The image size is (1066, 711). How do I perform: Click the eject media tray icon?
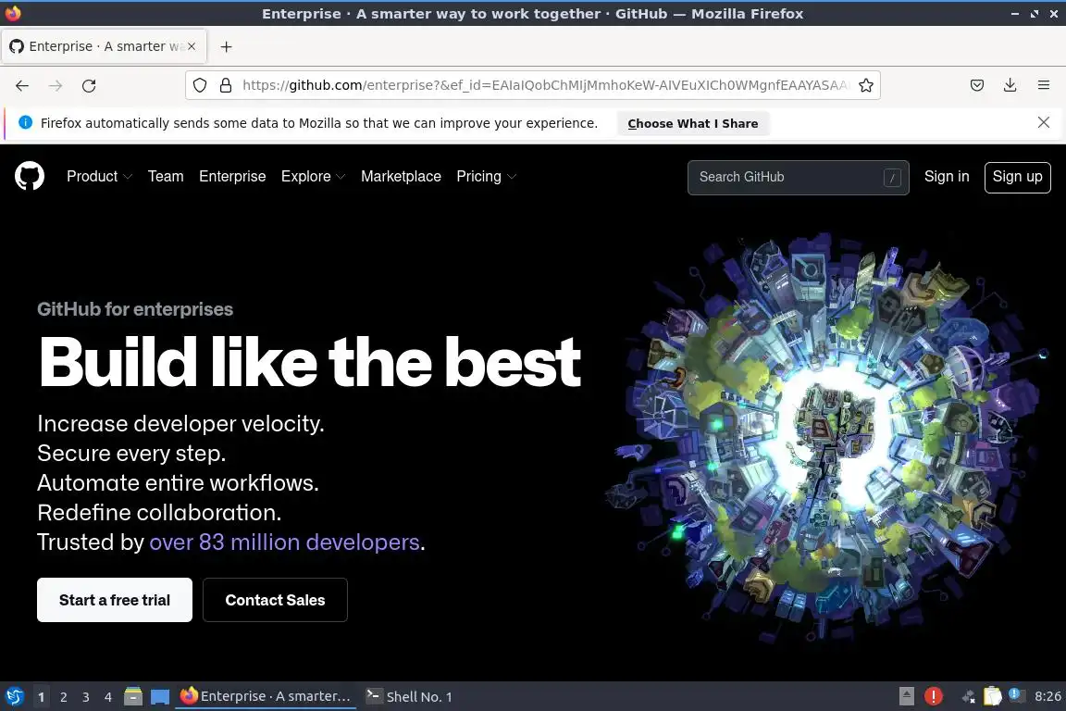pos(906,696)
